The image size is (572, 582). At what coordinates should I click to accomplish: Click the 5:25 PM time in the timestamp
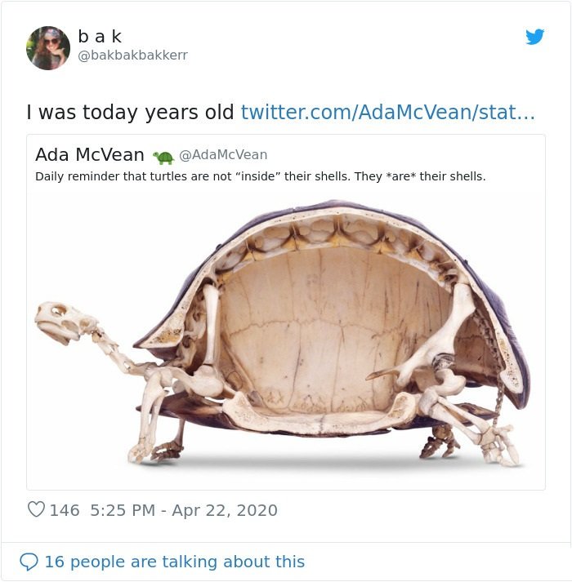click(x=123, y=510)
